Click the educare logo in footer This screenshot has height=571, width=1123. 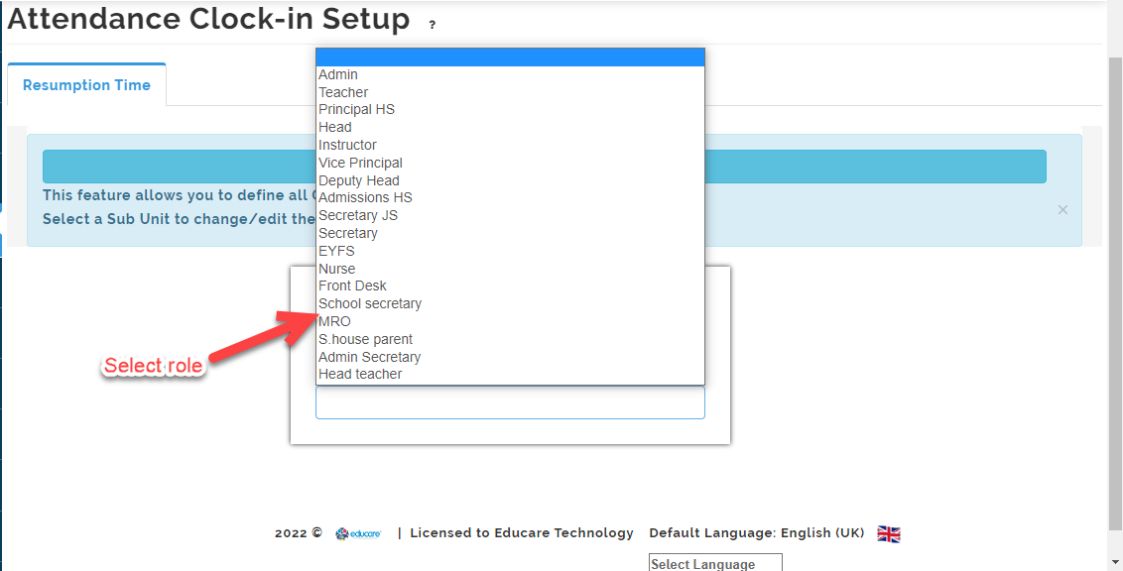point(358,533)
